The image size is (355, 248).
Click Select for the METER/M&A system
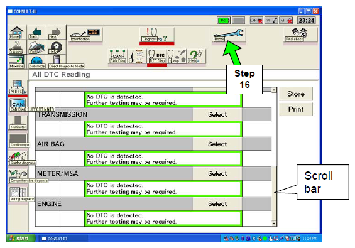click(217, 173)
